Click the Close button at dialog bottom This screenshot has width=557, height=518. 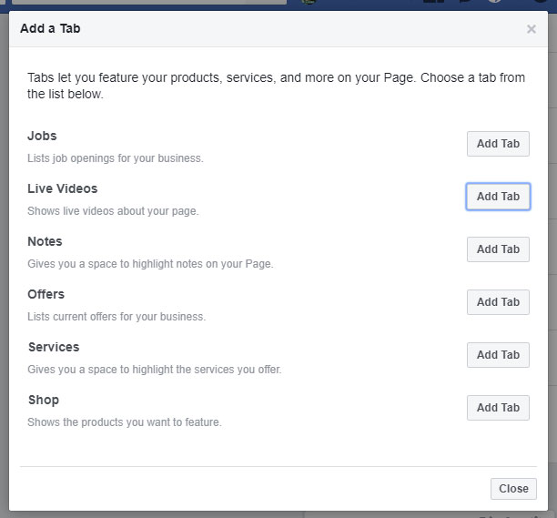pyautogui.click(x=513, y=489)
